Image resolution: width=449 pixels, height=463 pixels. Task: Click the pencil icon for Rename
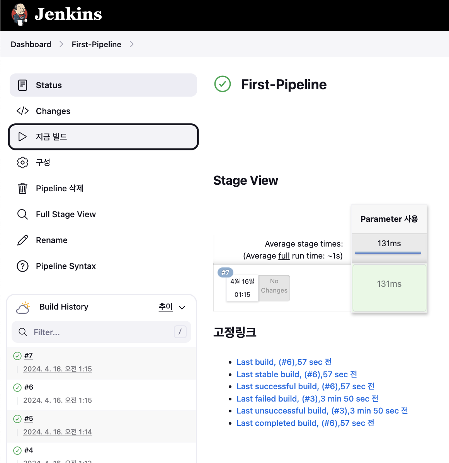tap(23, 240)
